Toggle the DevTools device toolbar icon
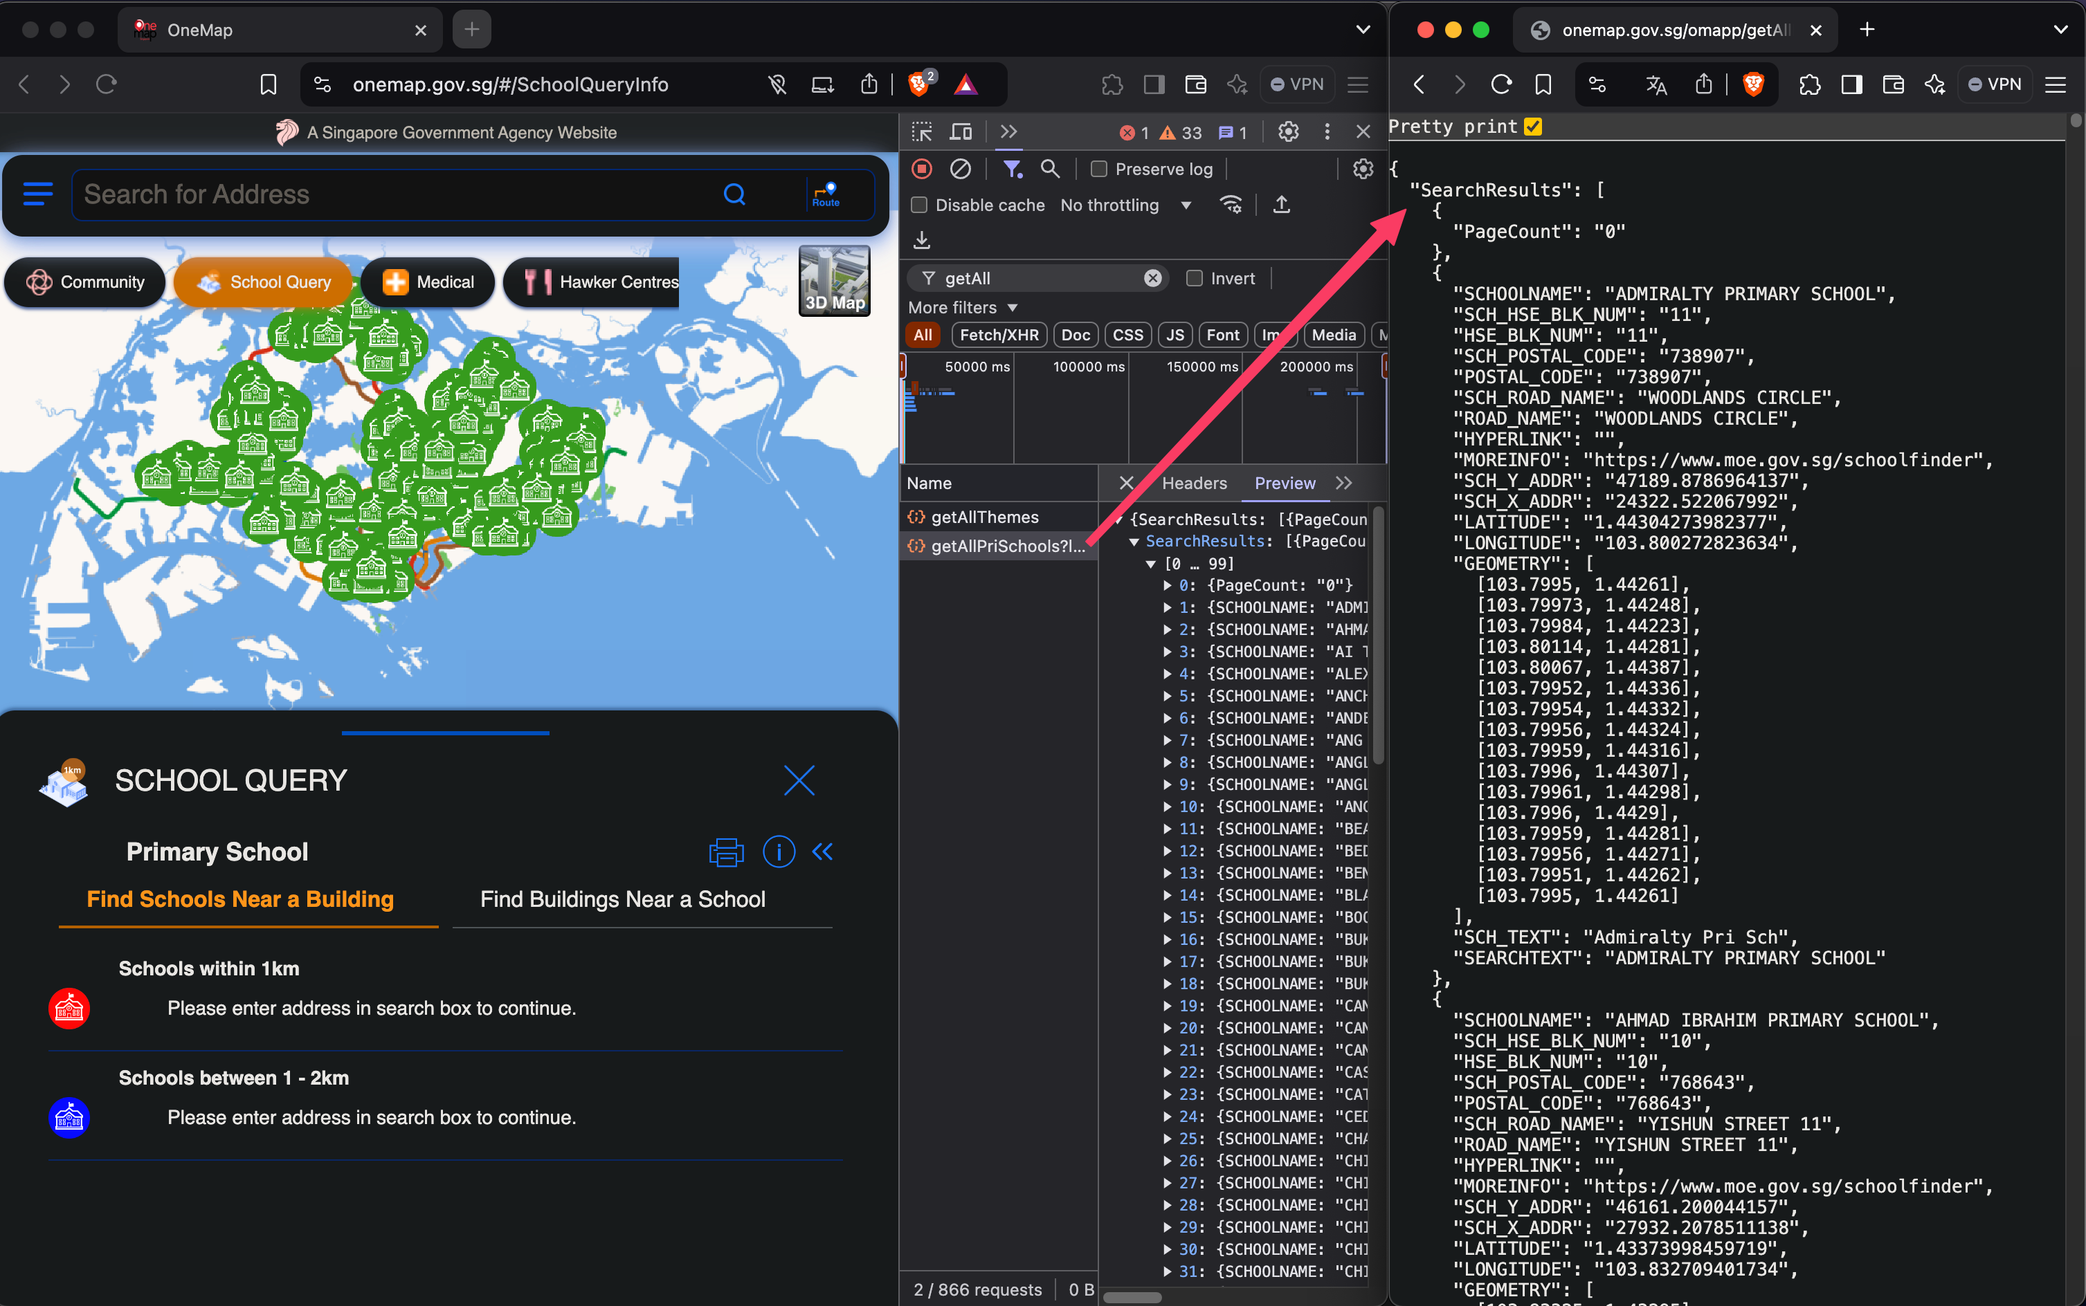The width and height of the screenshot is (2086, 1306). (x=961, y=132)
